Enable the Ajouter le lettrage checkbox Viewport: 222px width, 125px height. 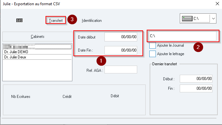coord(153,54)
